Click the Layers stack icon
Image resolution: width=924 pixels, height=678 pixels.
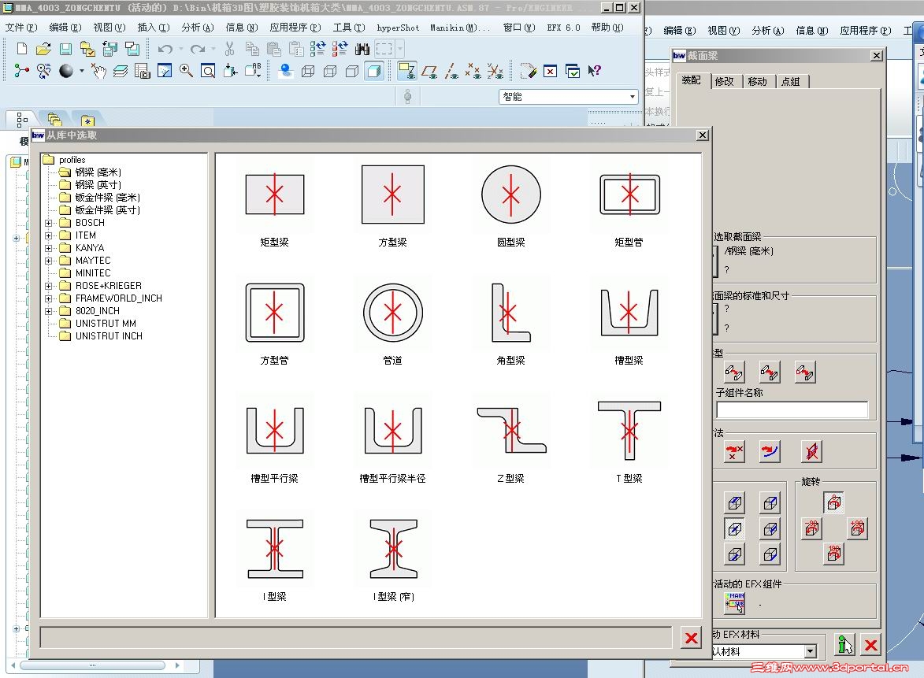(121, 72)
